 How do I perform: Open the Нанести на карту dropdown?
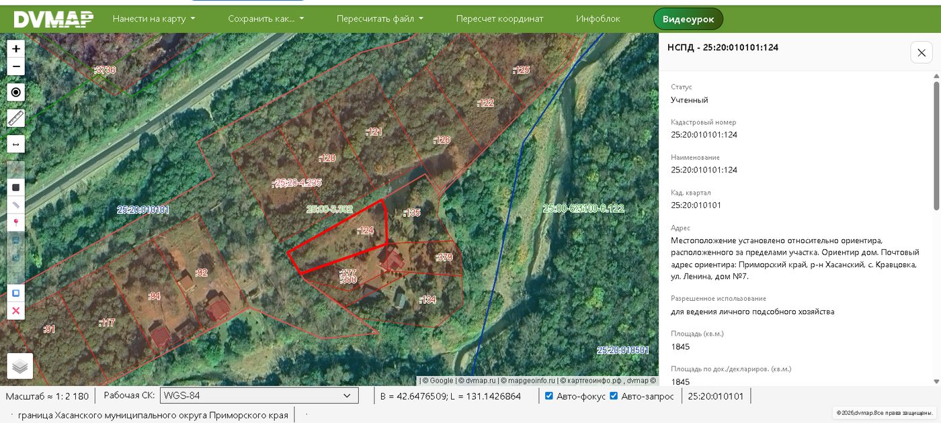tap(154, 19)
